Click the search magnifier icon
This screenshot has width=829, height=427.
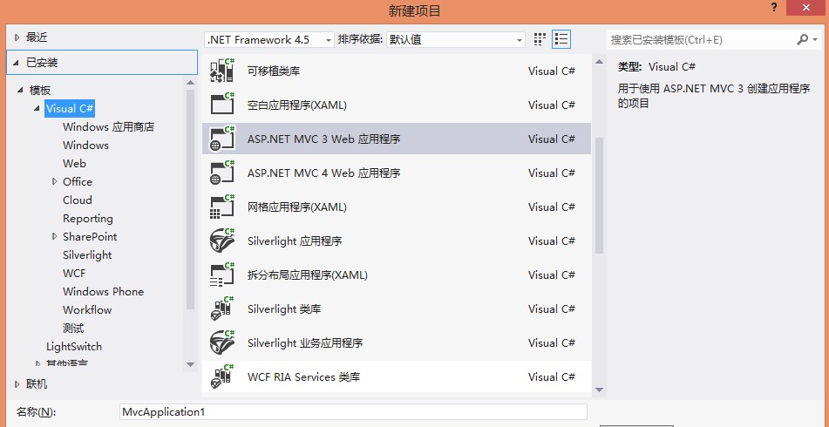coord(802,39)
